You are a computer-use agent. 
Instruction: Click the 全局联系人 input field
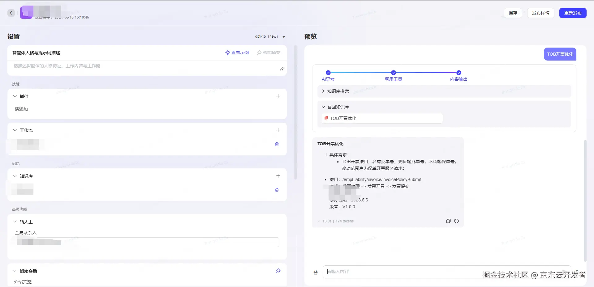147,242
